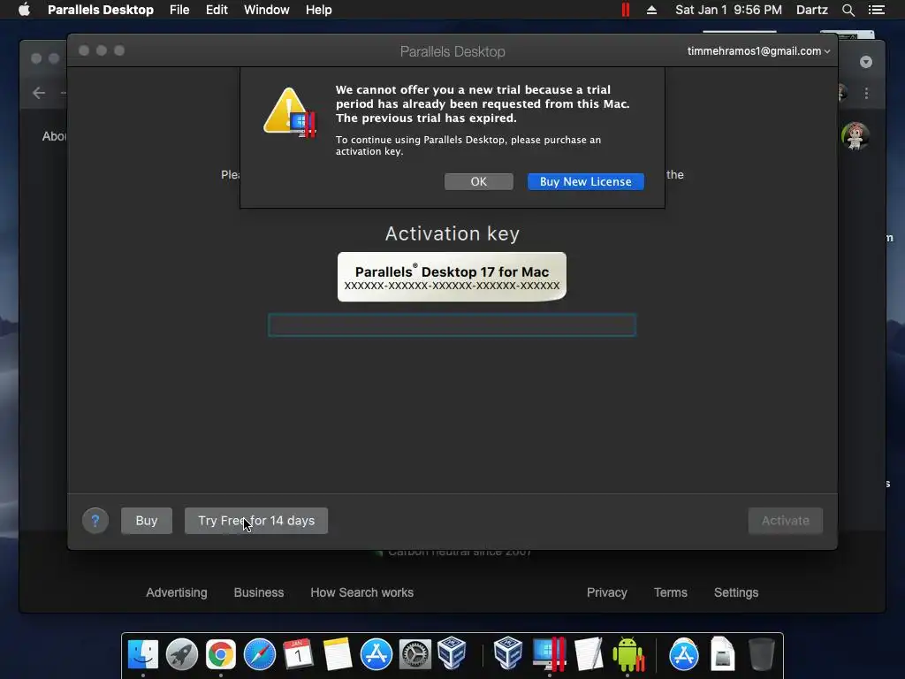Click the Parallels Desktop 17 license card
The height and width of the screenshot is (679, 905).
tap(452, 277)
